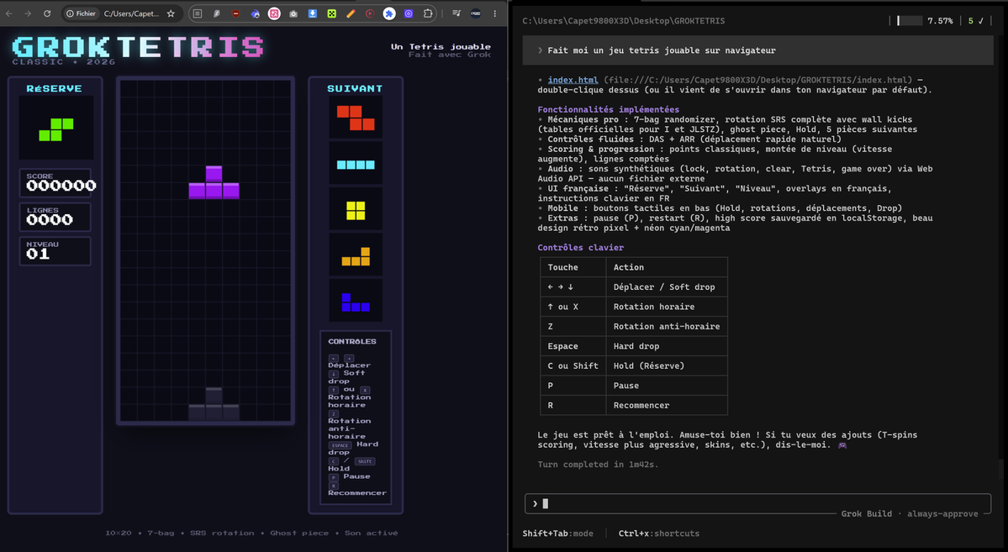This screenshot has width=1008, height=552.
Task: Click the X key cap in Contrôles
Action: [x=365, y=390]
